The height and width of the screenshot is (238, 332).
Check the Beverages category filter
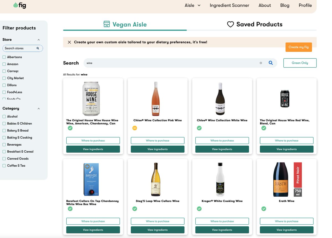pos(4,145)
